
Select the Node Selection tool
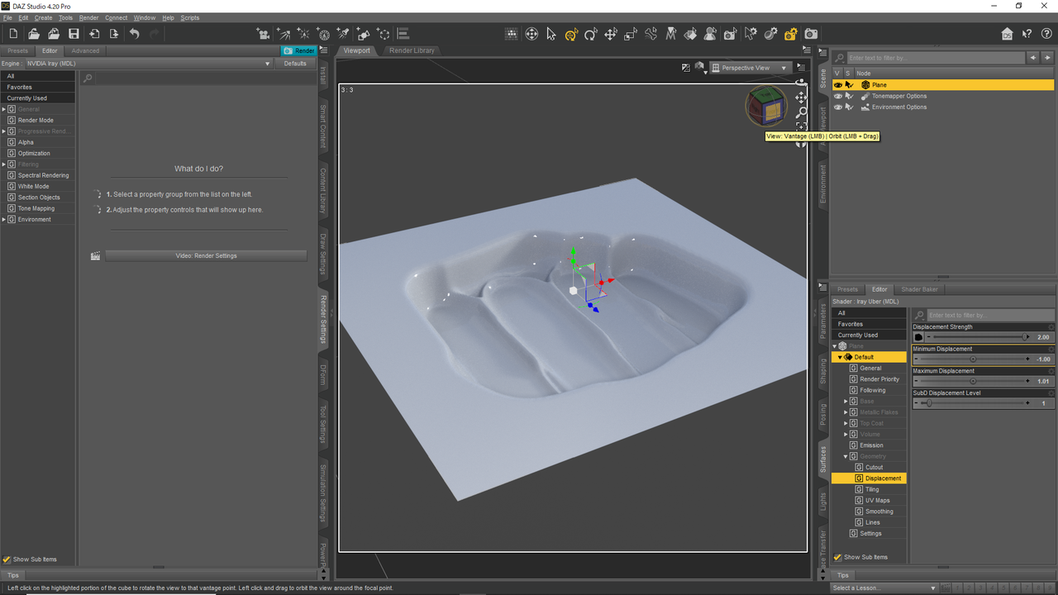click(x=550, y=34)
